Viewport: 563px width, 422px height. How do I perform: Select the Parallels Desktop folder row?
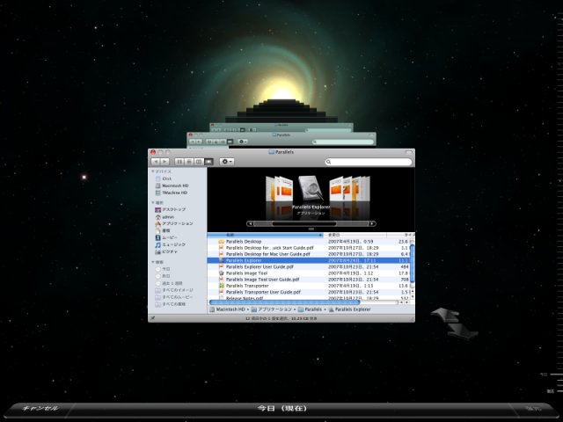[x=309, y=242]
